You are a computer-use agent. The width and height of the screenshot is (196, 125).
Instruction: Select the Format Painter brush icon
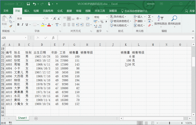click(11, 26)
